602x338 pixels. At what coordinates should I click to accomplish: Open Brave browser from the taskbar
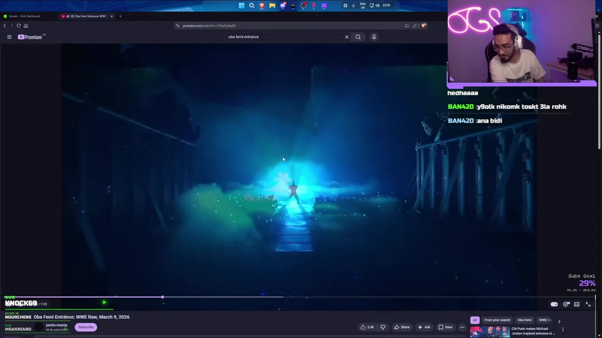[x=262, y=6]
